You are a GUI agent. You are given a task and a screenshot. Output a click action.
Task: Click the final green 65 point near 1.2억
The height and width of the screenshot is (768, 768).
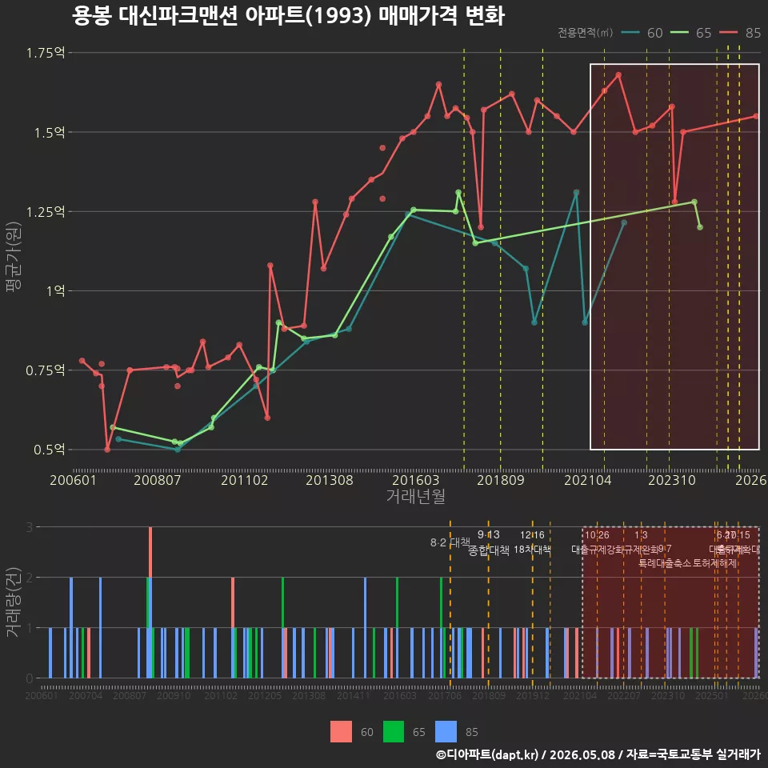click(700, 227)
